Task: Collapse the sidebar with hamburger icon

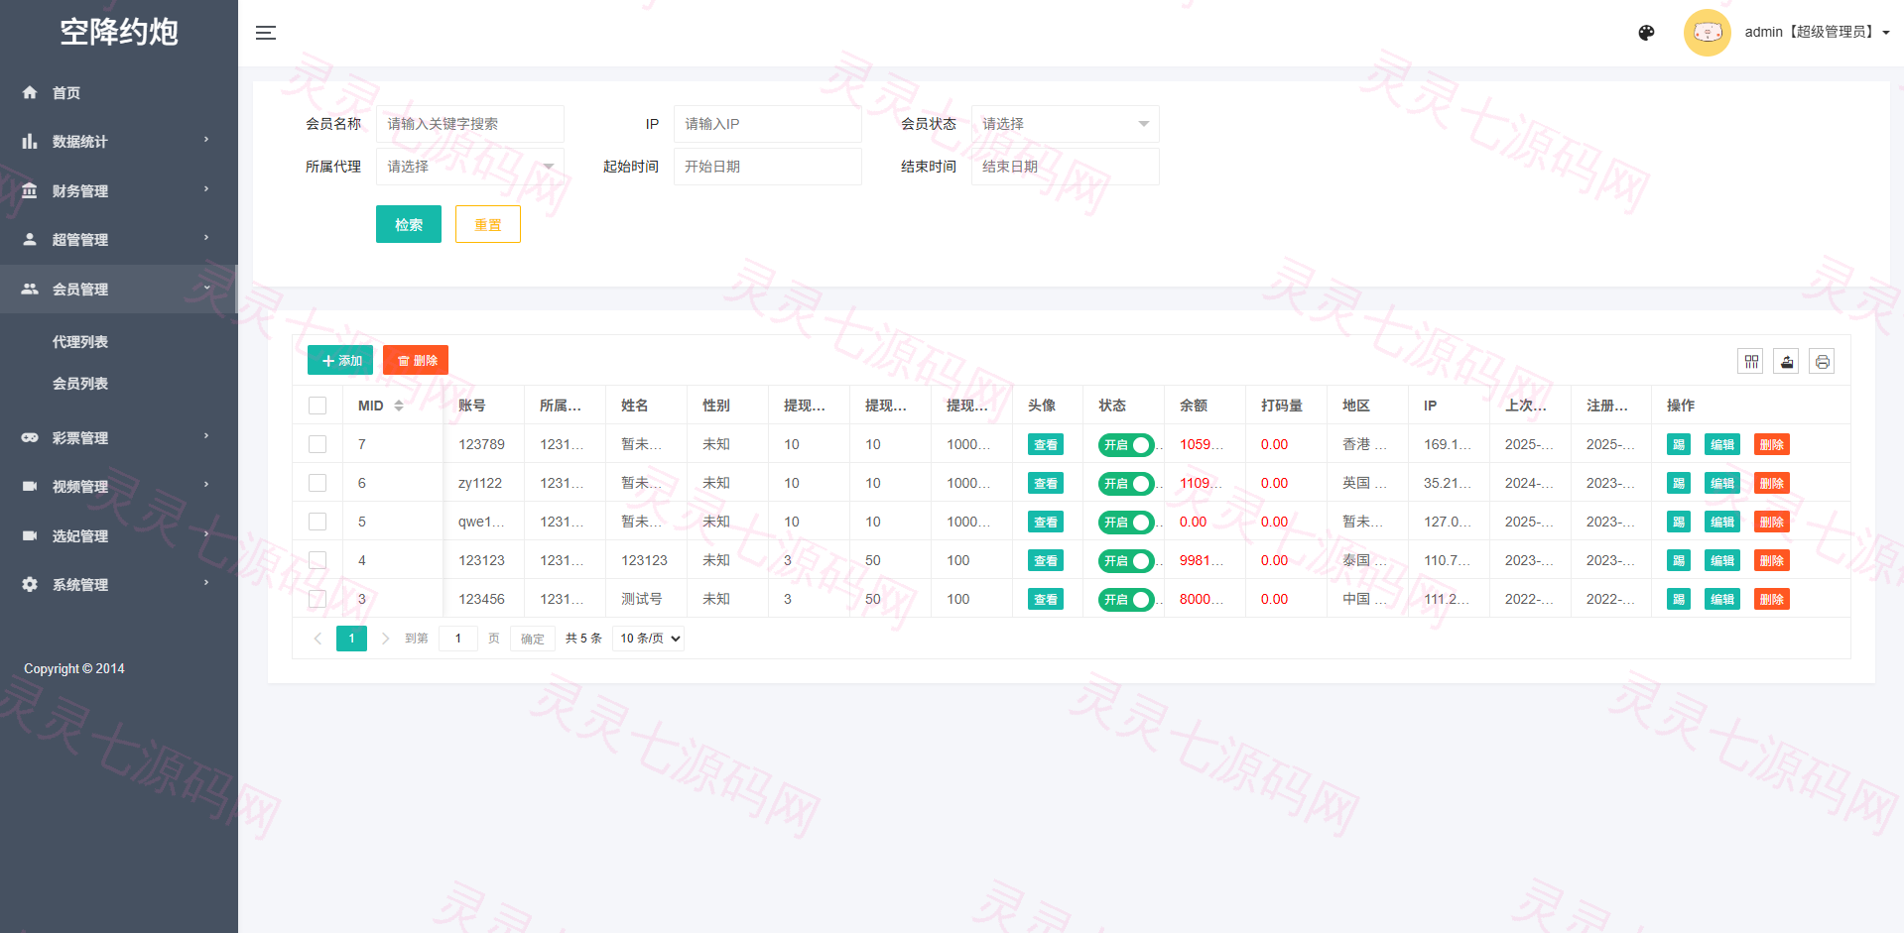Action: (x=265, y=33)
